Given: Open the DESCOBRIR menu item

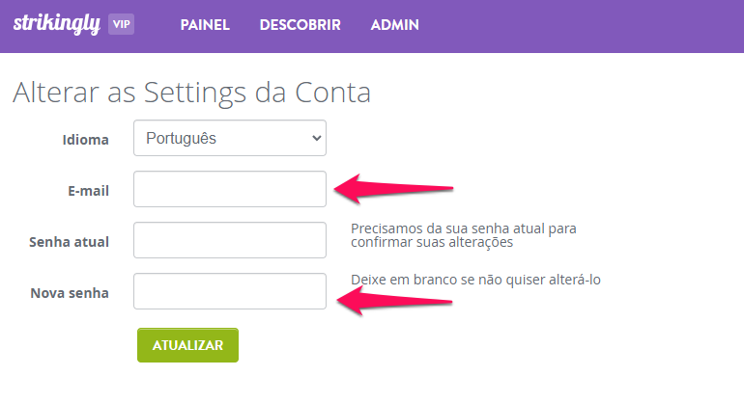Looking at the screenshot, I should 300,25.
